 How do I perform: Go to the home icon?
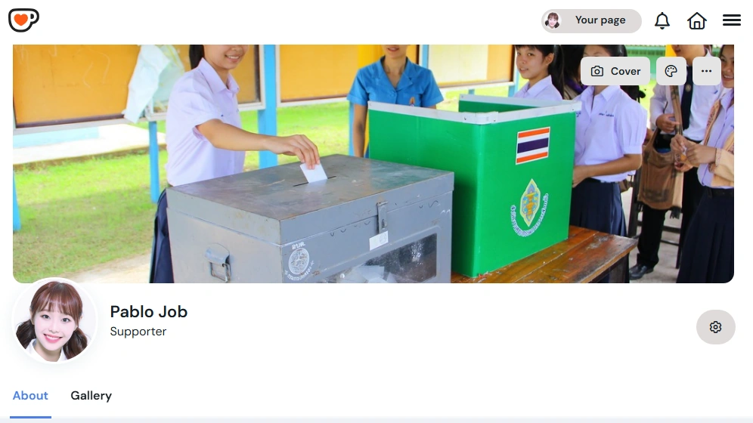(x=697, y=20)
